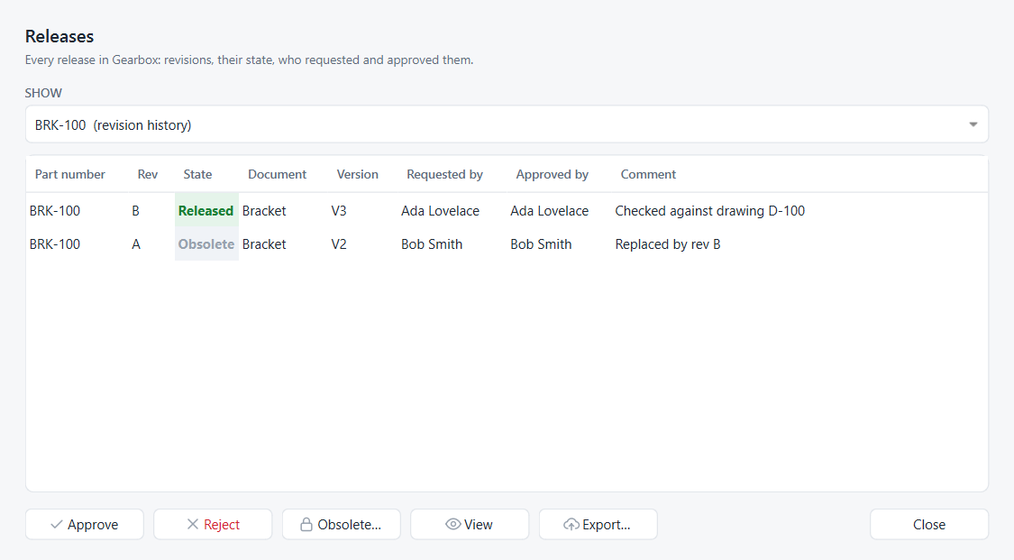Select the BRK-100 part number in rev A row
This screenshot has width=1014, height=560.
pos(55,244)
